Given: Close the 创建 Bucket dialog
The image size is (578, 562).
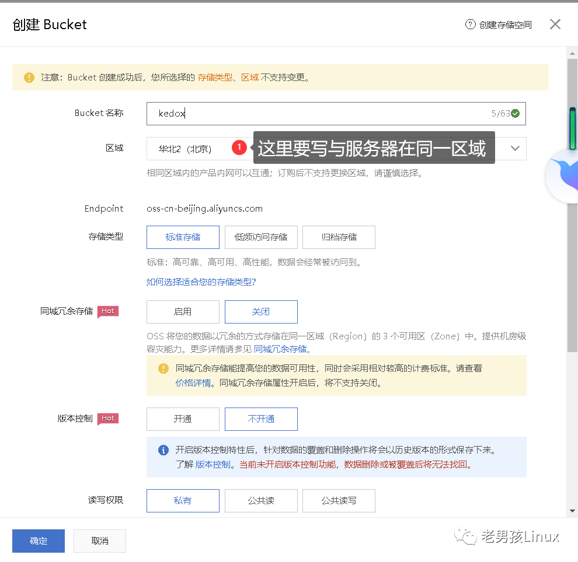Looking at the screenshot, I should [x=555, y=24].
